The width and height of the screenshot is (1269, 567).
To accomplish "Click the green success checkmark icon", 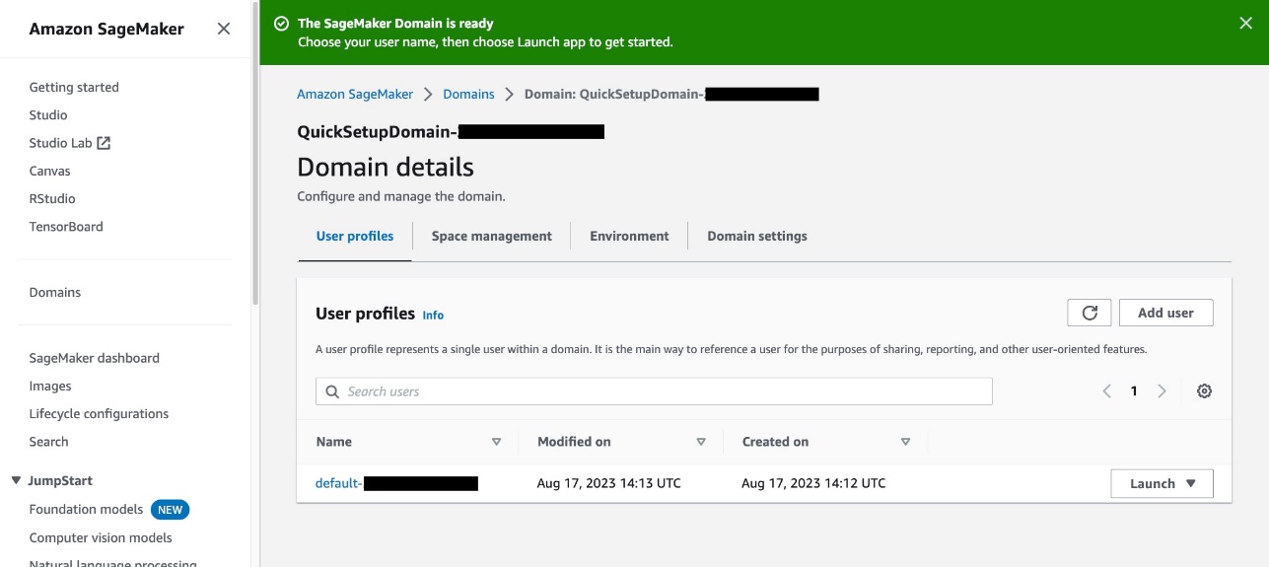I will tap(282, 24).
